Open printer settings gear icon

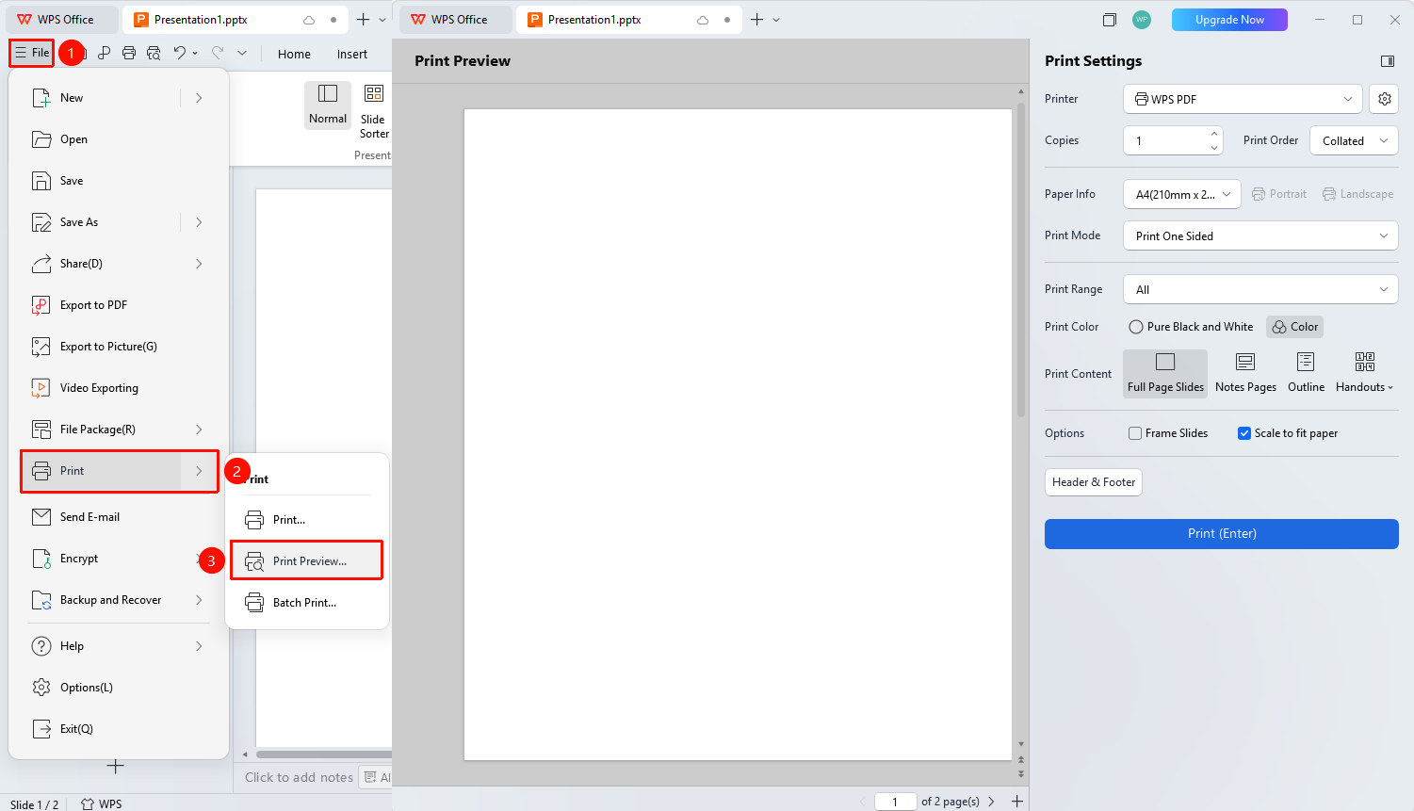pos(1384,99)
